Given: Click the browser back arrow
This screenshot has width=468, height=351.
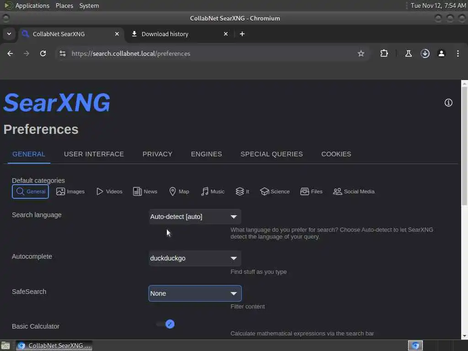Looking at the screenshot, I should (10, 53).
